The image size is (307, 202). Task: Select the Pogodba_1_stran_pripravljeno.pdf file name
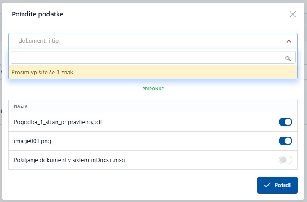tap(58, 122)
